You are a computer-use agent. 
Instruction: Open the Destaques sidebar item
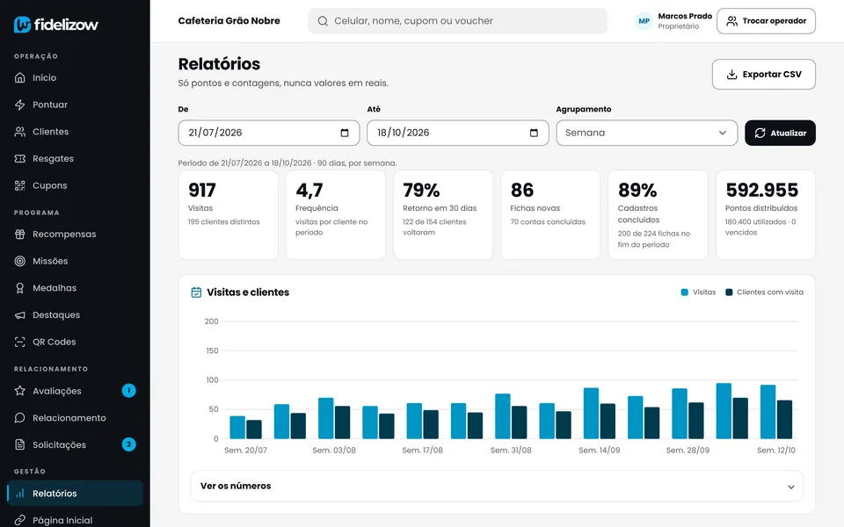coord(75,314)
